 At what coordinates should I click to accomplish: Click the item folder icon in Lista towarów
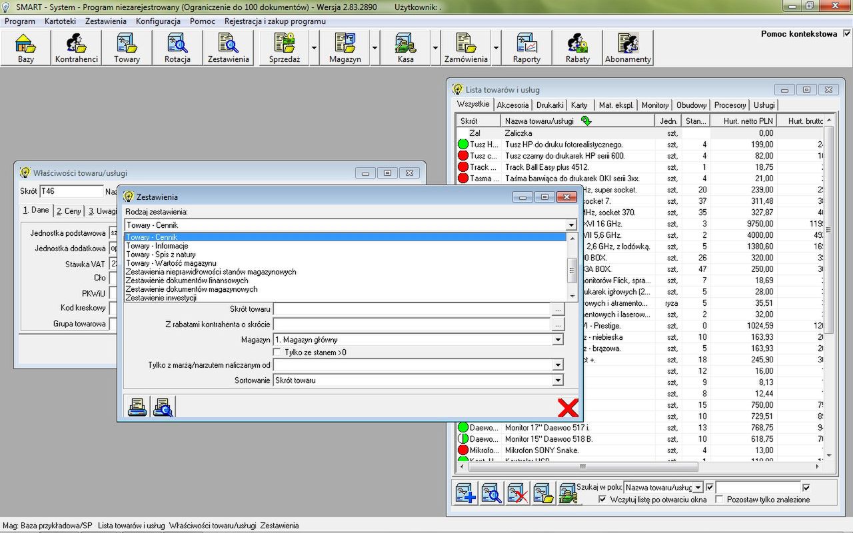pyautogui.click(x=543, y=493)
